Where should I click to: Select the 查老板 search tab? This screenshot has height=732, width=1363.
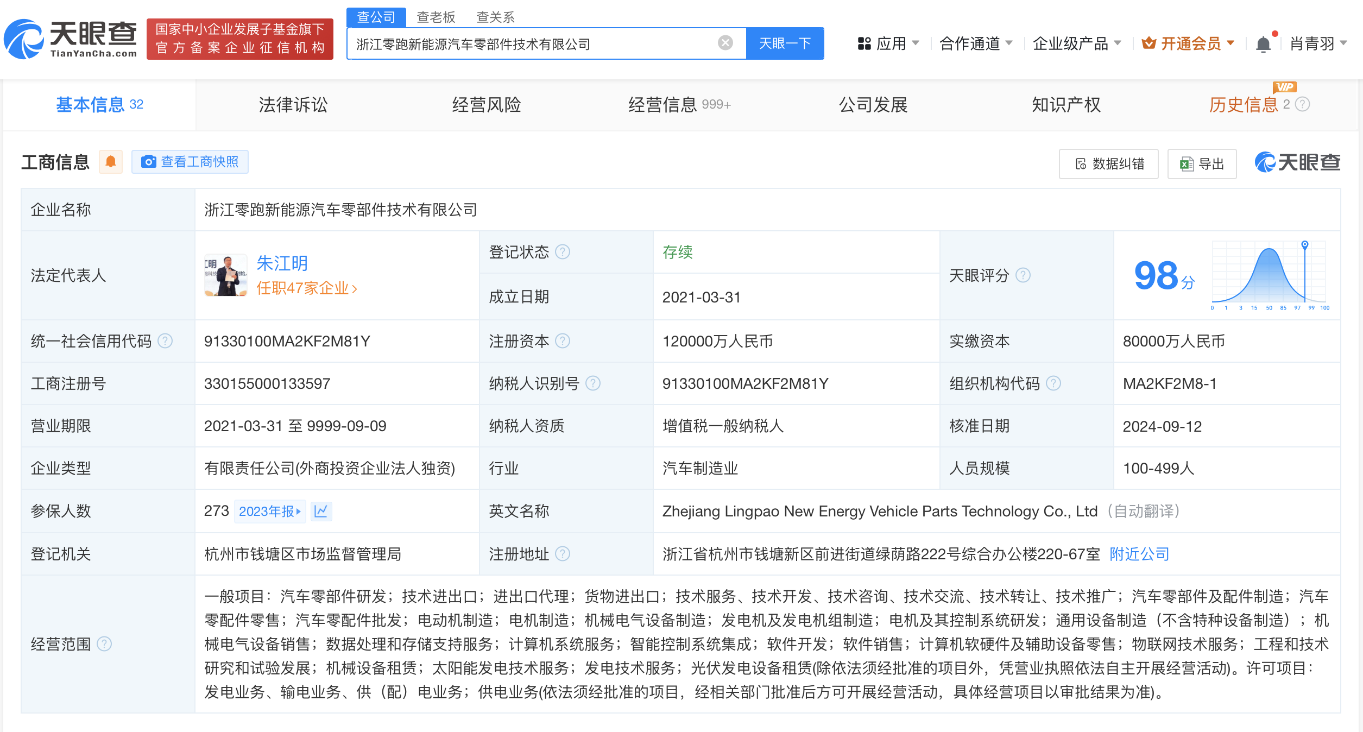436,17
